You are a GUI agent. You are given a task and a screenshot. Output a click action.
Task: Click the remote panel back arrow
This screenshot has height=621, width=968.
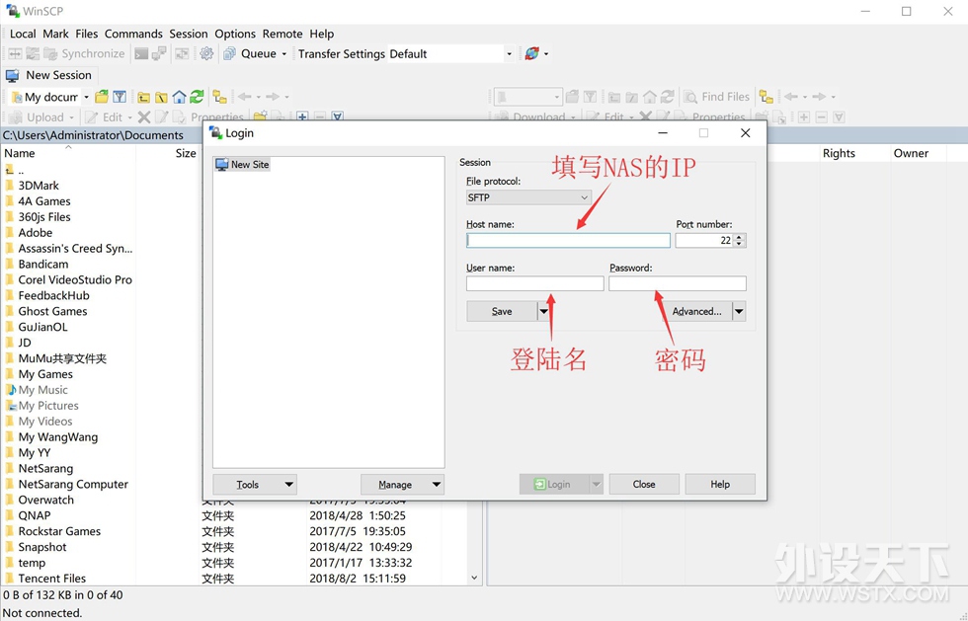pos(791,97)
